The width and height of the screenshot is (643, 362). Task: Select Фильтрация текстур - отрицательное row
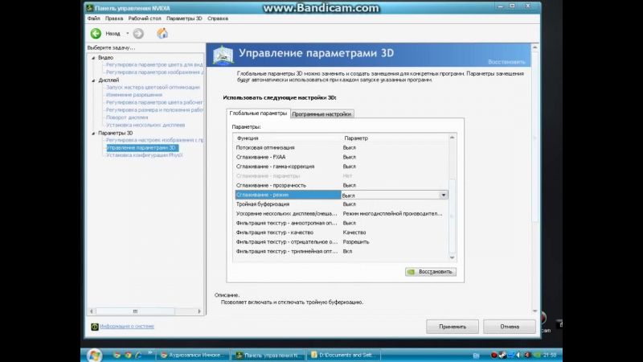341,242
